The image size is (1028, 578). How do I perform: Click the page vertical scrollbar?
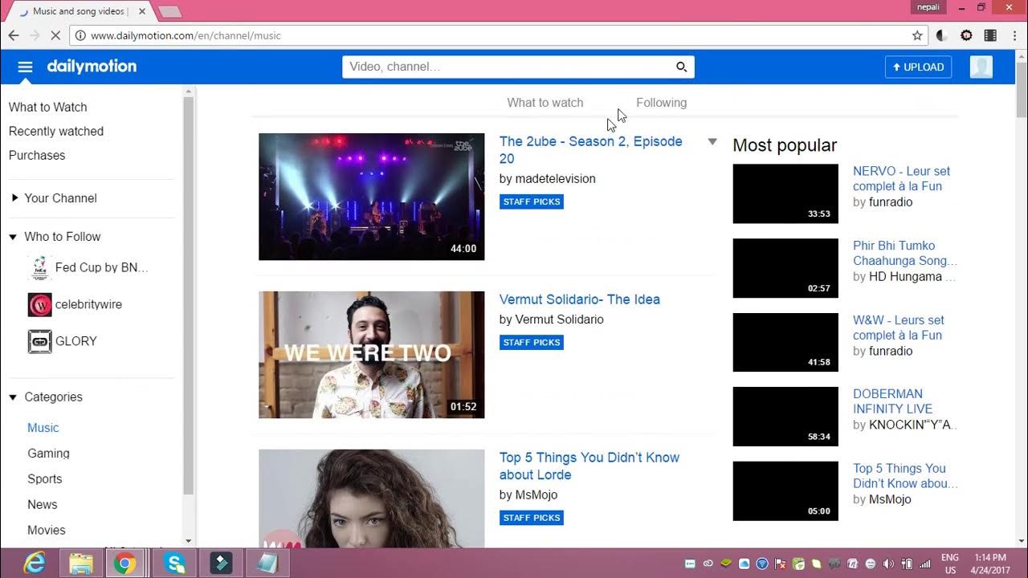tap(1022, 88)
